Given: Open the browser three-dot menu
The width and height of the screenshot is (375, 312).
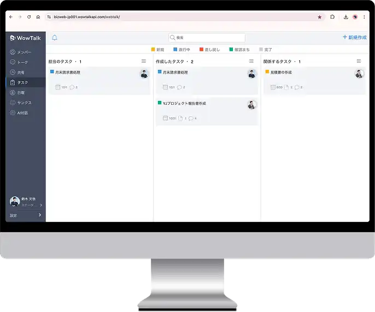Looking at the screenshot, I should (x=364, y=17).
